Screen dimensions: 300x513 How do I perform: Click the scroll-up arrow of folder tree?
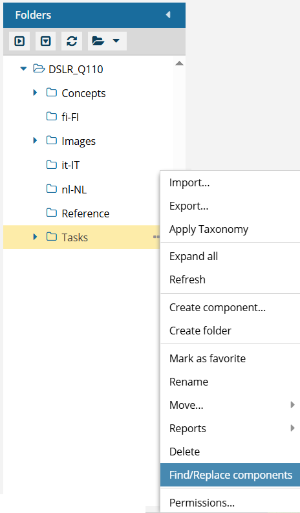[x=179, y=63]
